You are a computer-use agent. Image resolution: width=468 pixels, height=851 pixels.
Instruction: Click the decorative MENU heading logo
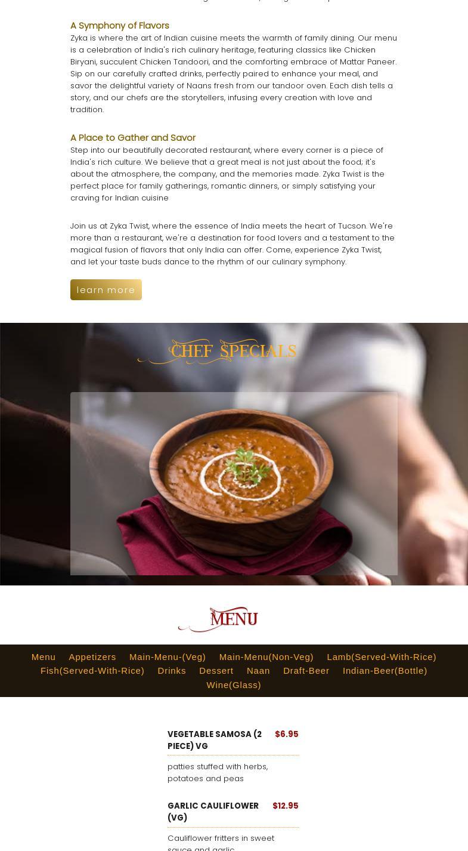coord(218,619)
